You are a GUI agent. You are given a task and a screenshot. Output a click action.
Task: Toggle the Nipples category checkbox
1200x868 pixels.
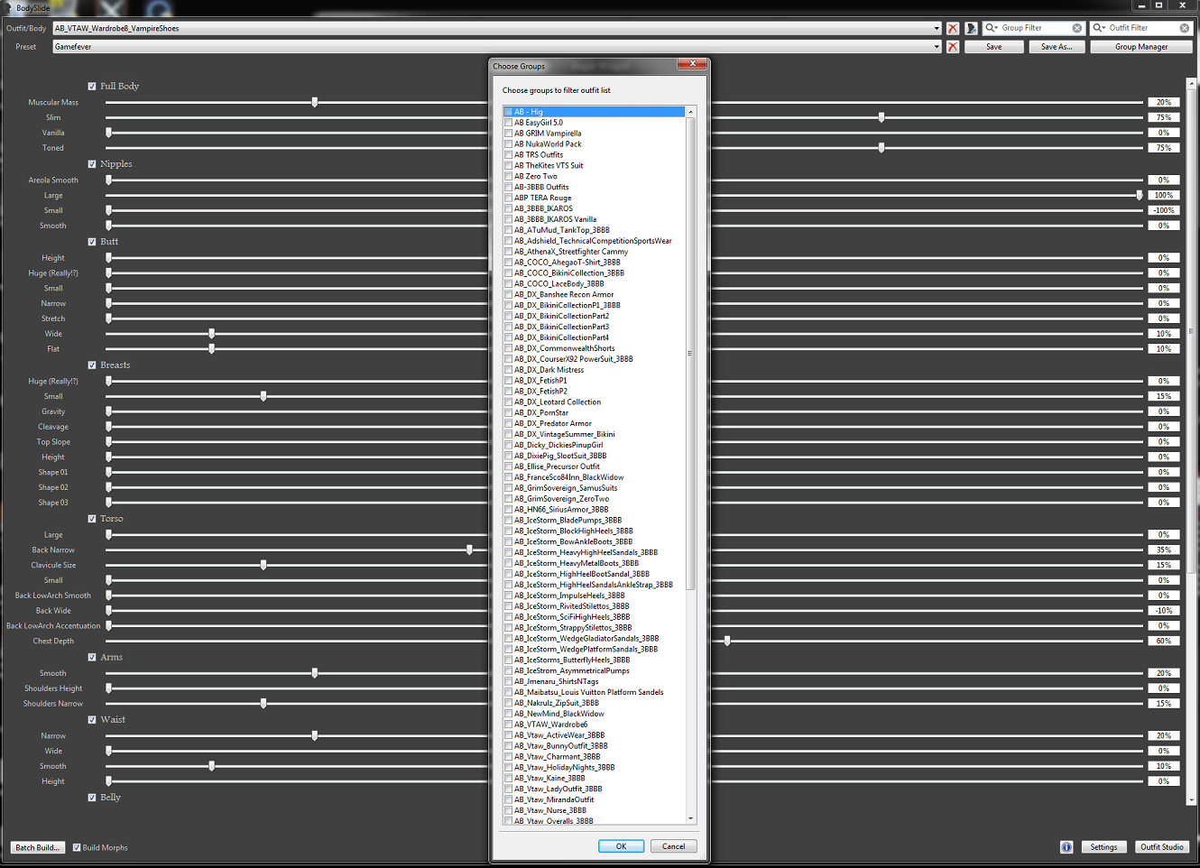tap(92, 164)
